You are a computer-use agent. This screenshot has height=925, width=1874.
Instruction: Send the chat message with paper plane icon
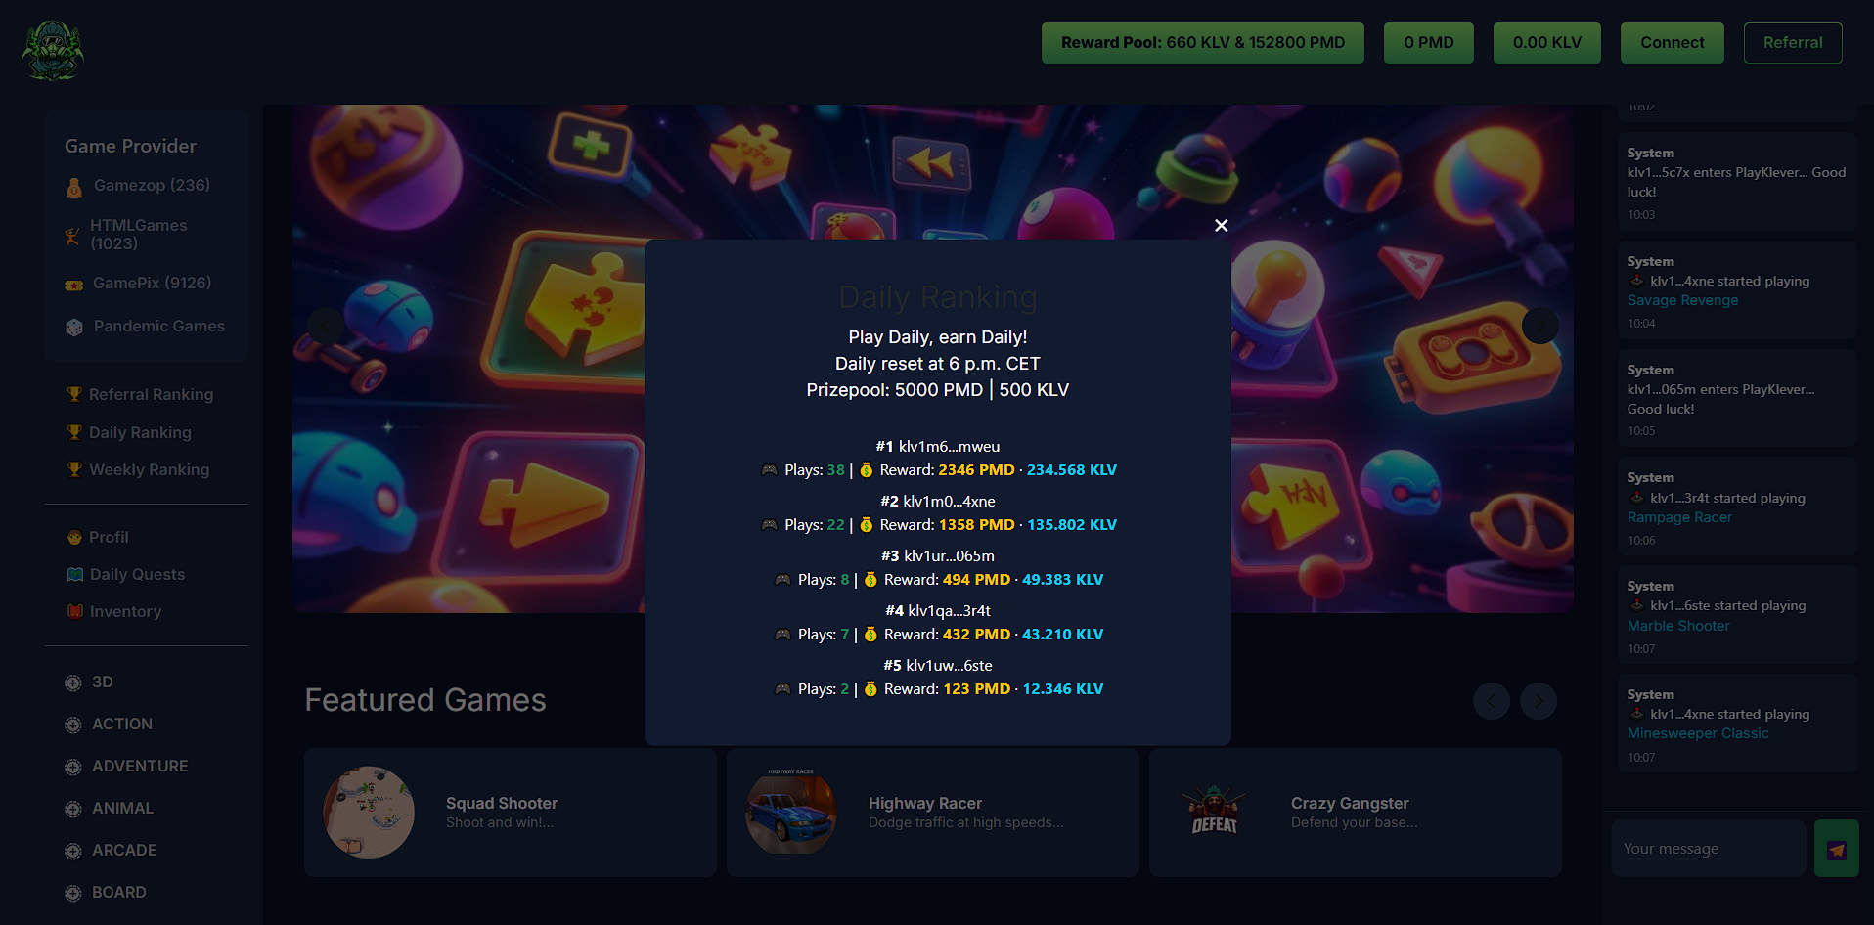1836,849
